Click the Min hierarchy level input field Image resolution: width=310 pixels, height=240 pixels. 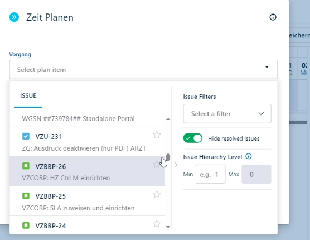click(x=211, y=174)
